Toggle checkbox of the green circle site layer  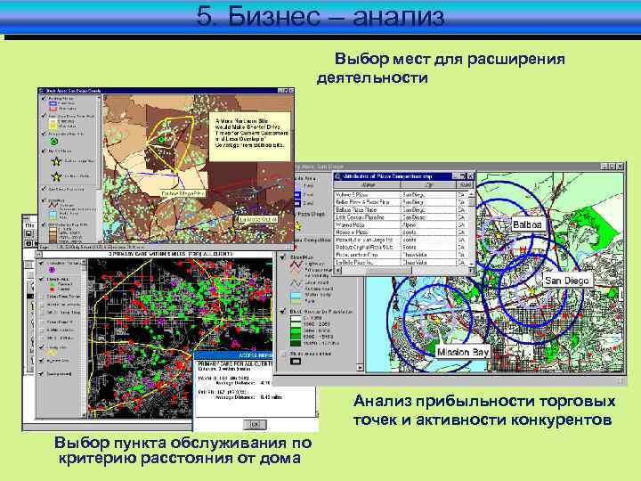click(x=44, y=134)
